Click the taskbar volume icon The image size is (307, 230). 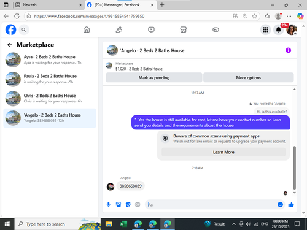248,224
